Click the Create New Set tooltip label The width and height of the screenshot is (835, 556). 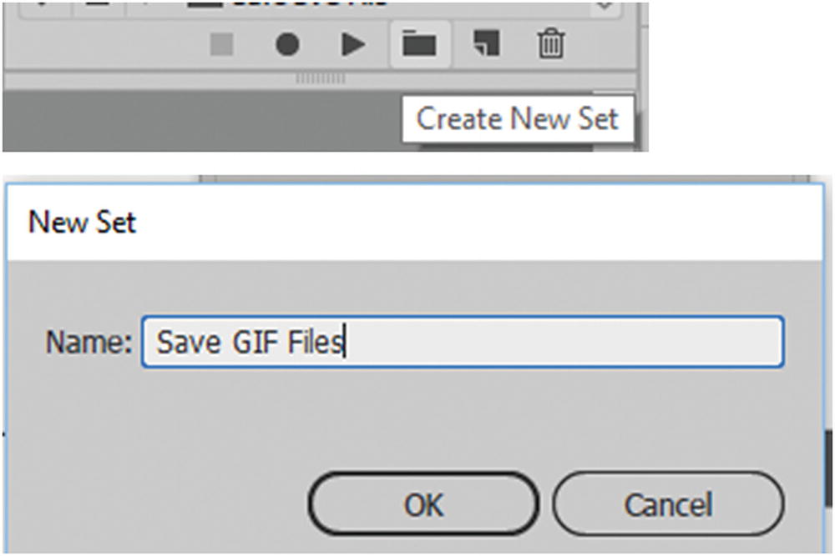click(518, 118)
